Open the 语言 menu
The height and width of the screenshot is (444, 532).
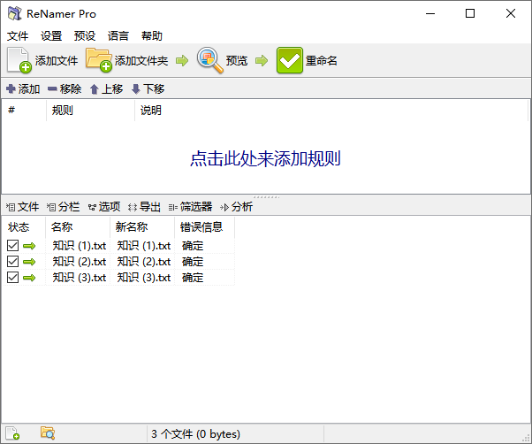coord(118,35)
